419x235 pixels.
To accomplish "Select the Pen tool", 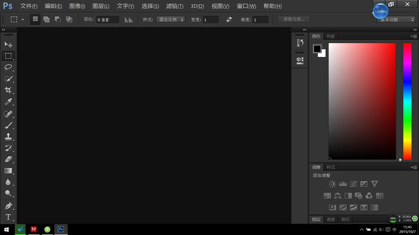I will point(8,206).
